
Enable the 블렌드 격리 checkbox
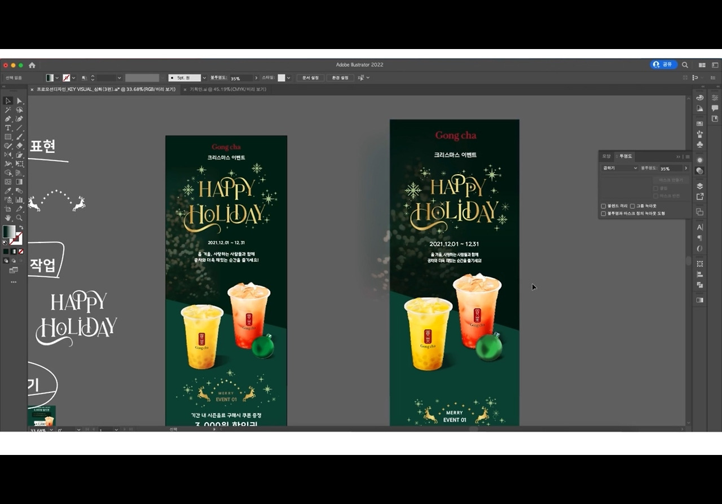[604, 206]
